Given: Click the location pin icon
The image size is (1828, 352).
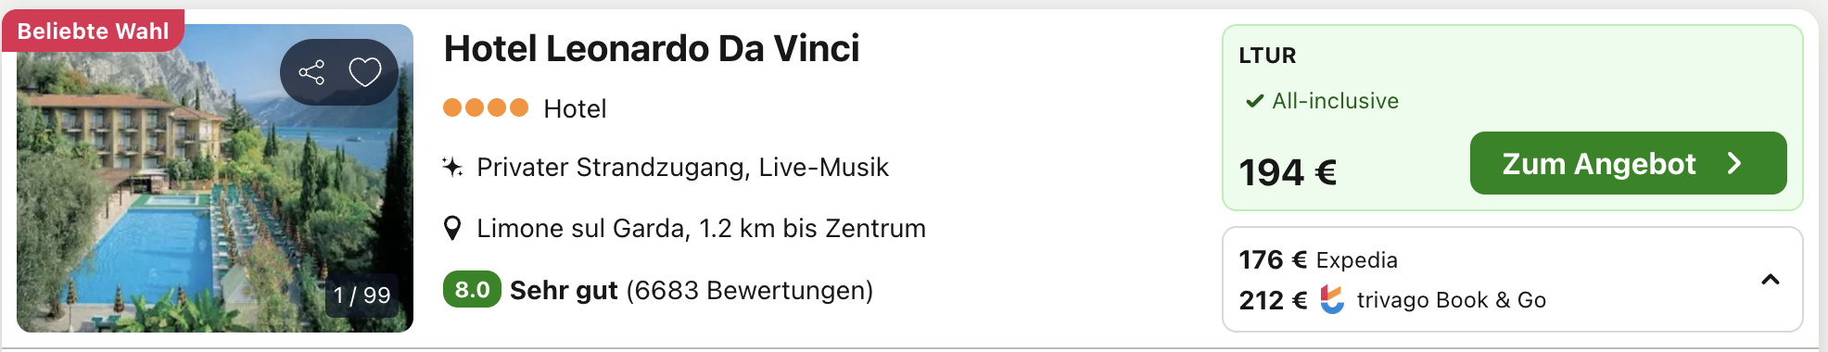Looking at the screenshot, I should click(452, 228).
